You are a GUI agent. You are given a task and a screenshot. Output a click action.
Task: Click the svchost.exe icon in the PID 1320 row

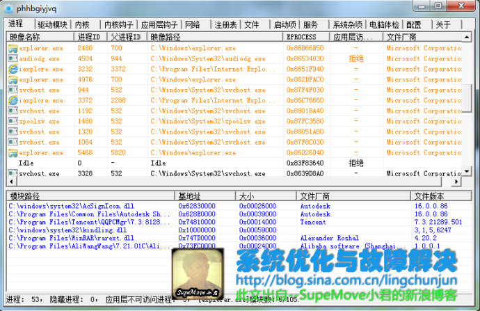pyautogui.click(x=13, y=131)
